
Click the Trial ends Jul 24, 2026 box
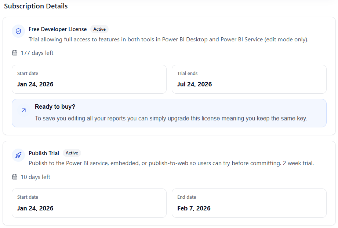[x=249, y=79]
